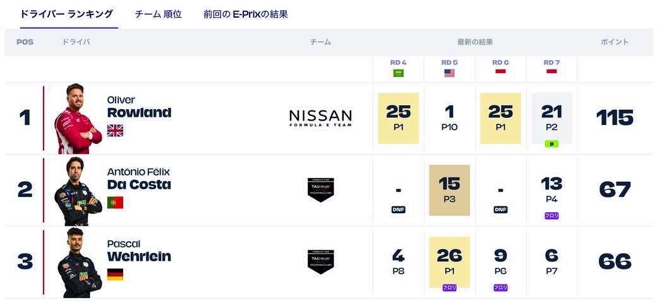Open the チーム 順位 tab
Screen dimensions: 657x301
pos(158,15)
